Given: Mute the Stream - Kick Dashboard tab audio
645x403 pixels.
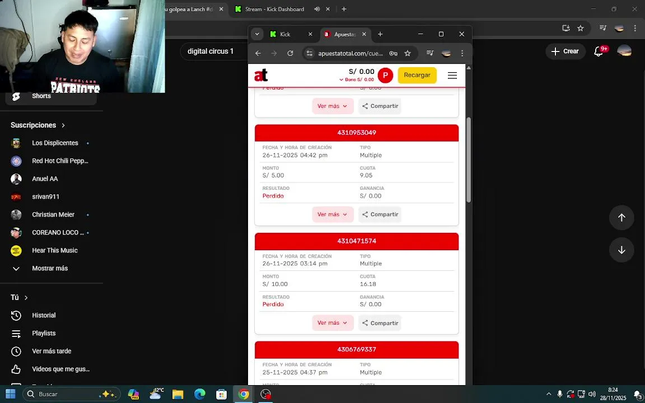Looking at the screenshot, I should tap(317, 9).
